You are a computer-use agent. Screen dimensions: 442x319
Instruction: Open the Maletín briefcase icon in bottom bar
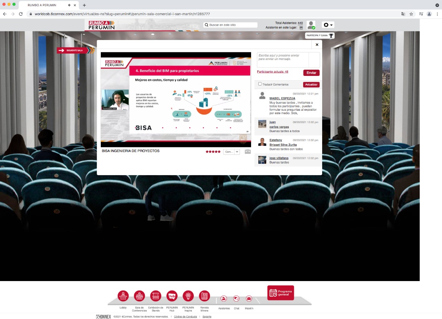tap(249, 299)
